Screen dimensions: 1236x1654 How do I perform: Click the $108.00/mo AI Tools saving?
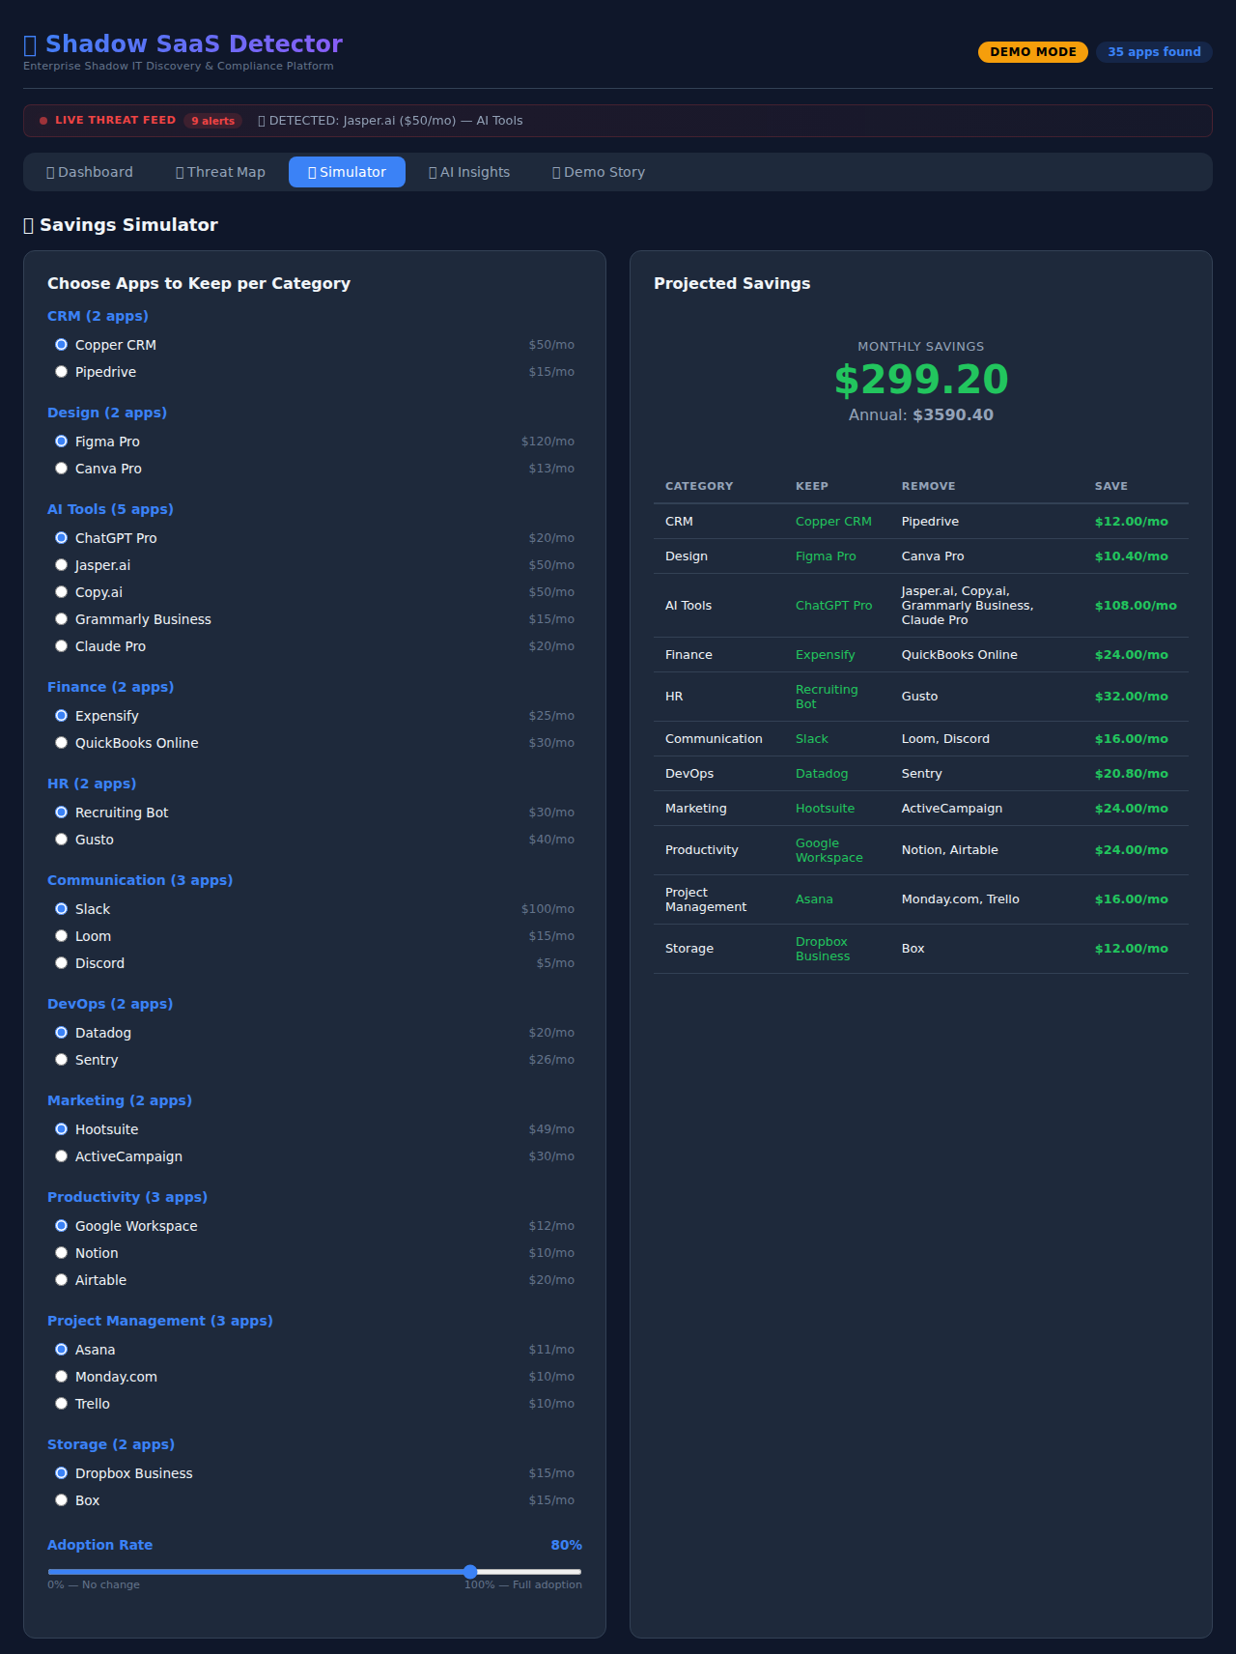click(1136, 606)
